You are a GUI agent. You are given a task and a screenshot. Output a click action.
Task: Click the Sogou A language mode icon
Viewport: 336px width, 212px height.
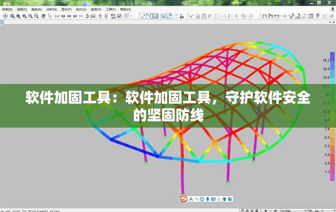(x=191, y=199)
